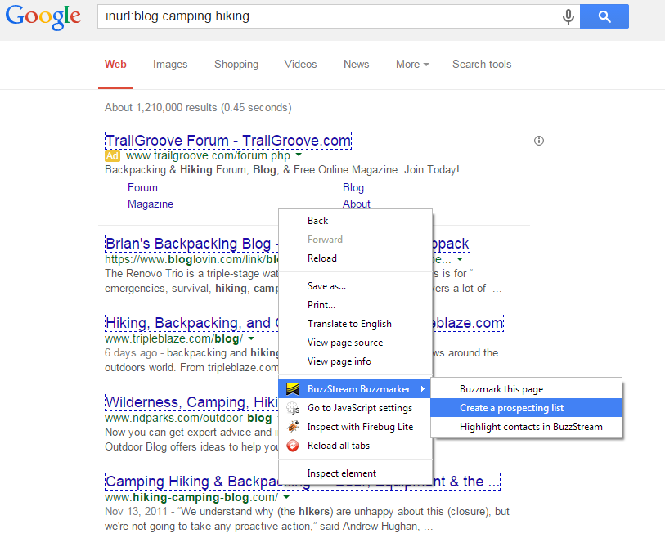Open the About sitelink
This screenshot has width=665, height=538.
click(x=357, y=204)
